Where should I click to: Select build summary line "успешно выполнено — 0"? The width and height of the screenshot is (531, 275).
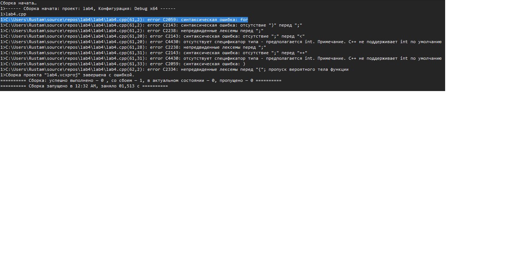141,80
